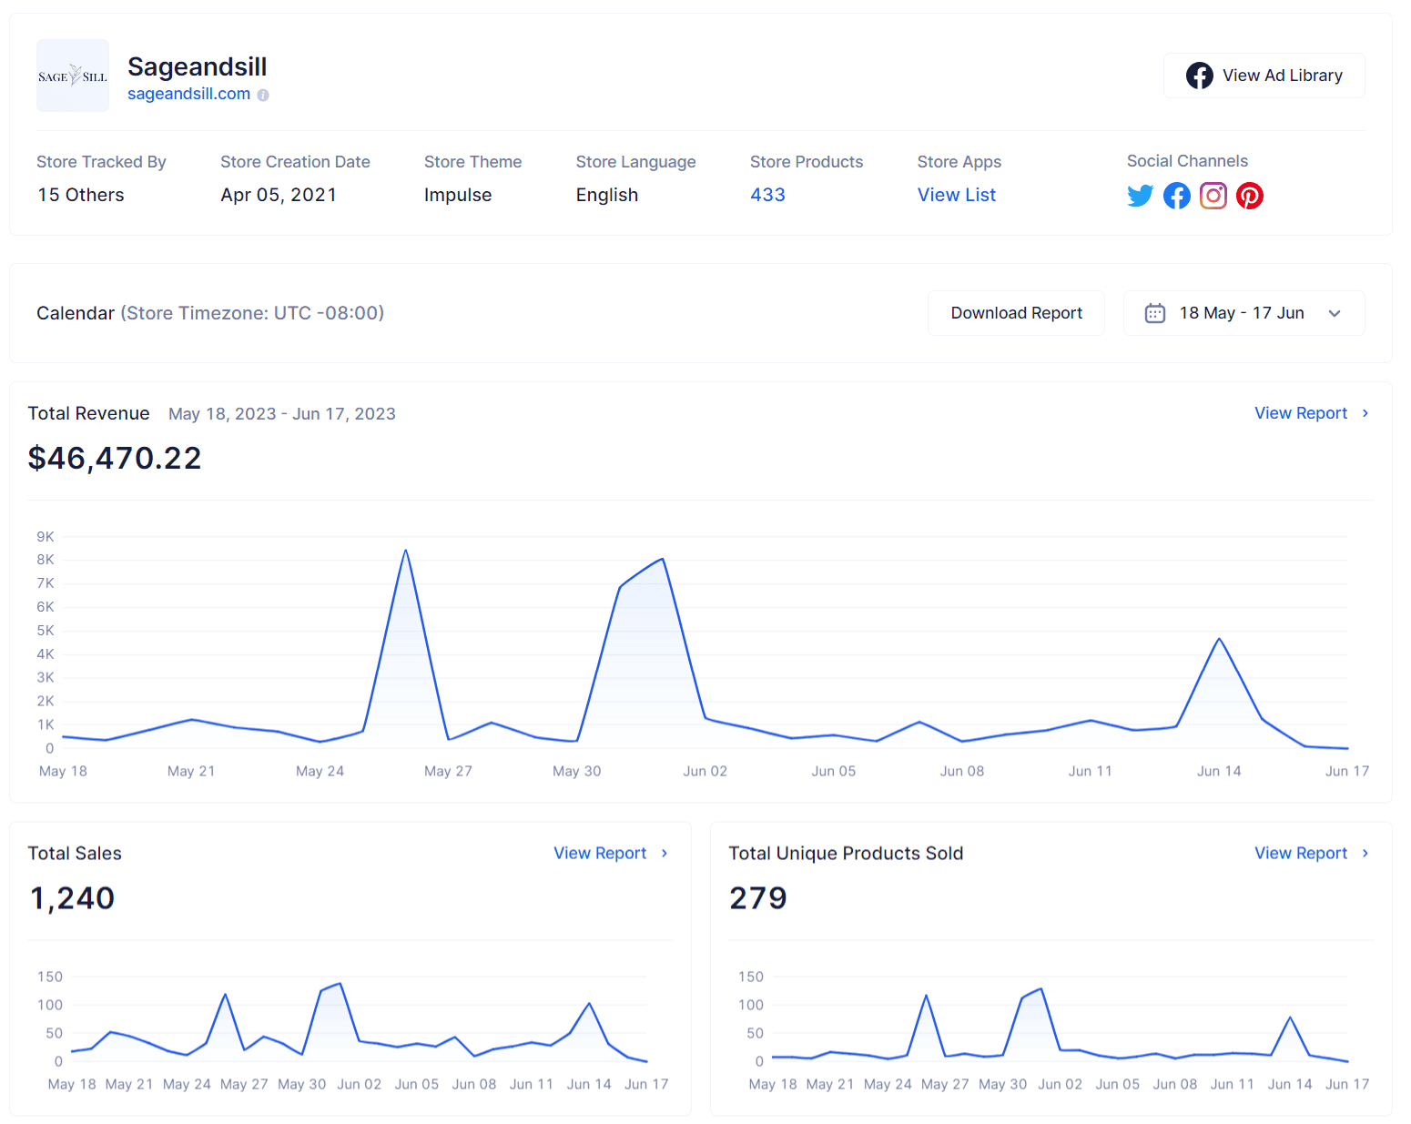Click the chevron beside Unique Products Sold report

click(1365, 853)
